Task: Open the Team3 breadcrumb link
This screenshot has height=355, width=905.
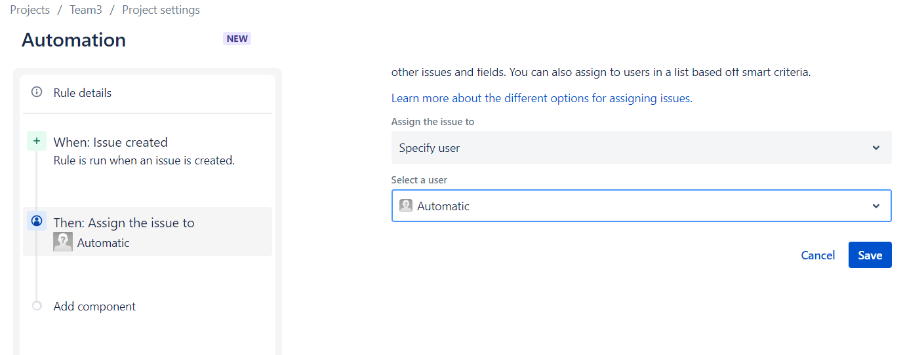Action: [86, 10]
